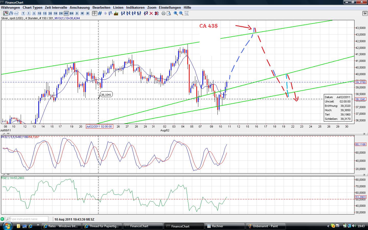Open the Hilfe menu

point(187,7)
